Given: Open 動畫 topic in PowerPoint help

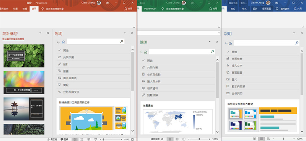Looking at the screenshot, I should click(x=93, y=71).
